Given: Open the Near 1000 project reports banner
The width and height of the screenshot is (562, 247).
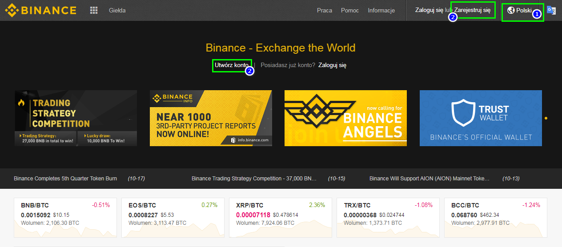Looking at the screenshot, I should [211, 118].
